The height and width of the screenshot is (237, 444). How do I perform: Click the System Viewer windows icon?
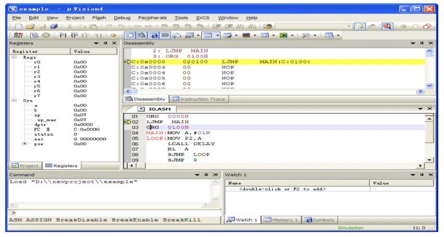tap(283, 35)
